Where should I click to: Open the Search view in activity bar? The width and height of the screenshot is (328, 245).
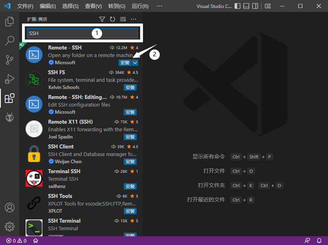(10, 41)
